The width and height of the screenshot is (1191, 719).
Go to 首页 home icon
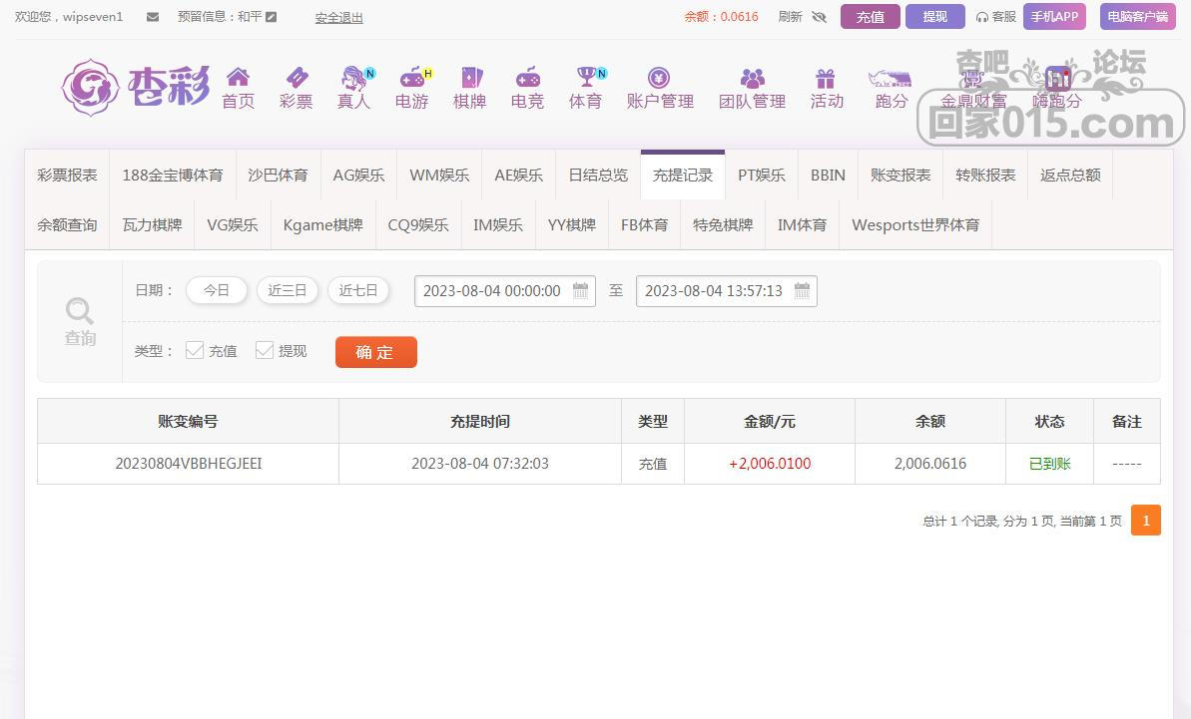tap(238, 78)
